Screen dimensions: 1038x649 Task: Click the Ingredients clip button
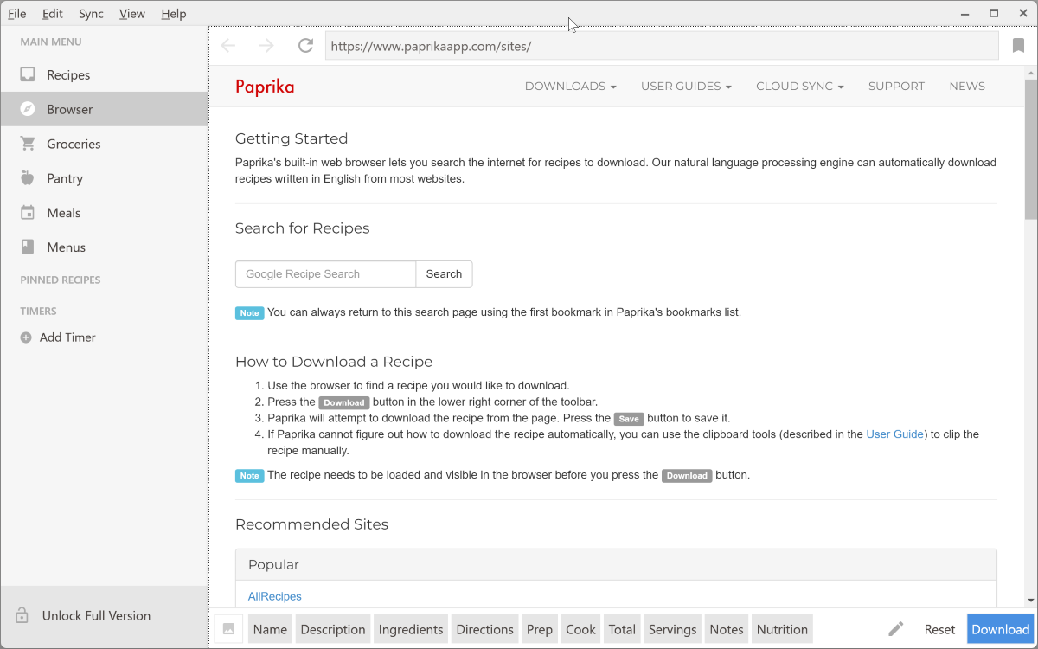coord(411,629)
